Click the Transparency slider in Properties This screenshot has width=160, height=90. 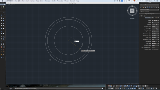(x=154, y=30)
